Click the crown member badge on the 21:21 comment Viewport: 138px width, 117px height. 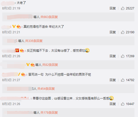[19, 26]
